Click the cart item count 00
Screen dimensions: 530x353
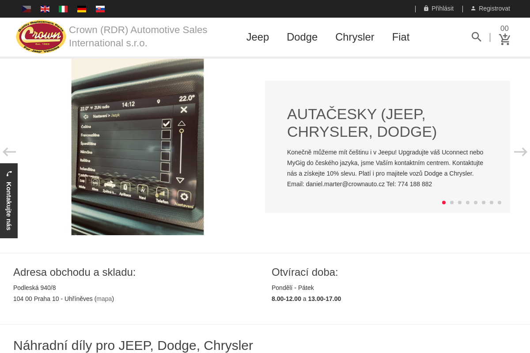[504, 29]
